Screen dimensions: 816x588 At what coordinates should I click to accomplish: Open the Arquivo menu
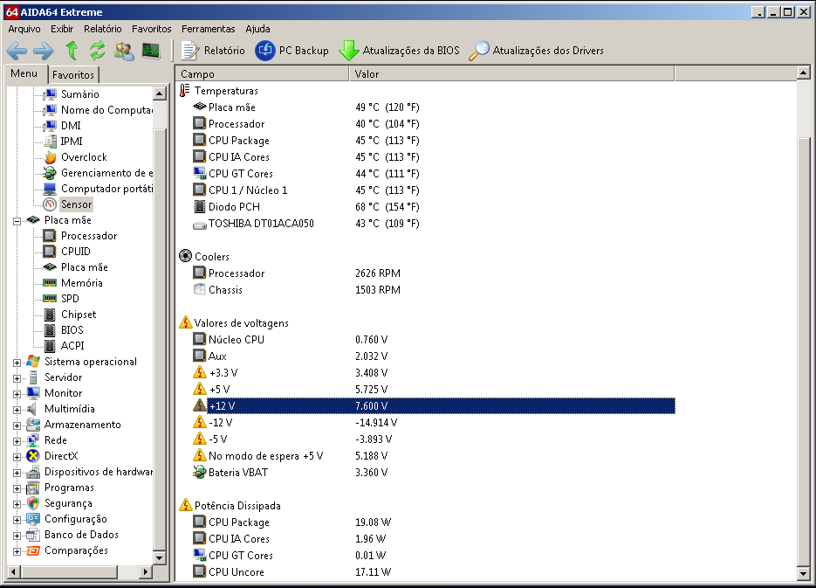tap(24, 29)
